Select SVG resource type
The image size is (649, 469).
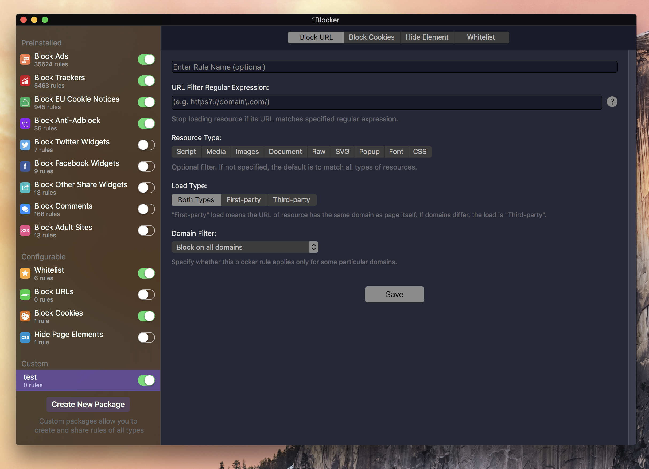(x=342, y=152)
